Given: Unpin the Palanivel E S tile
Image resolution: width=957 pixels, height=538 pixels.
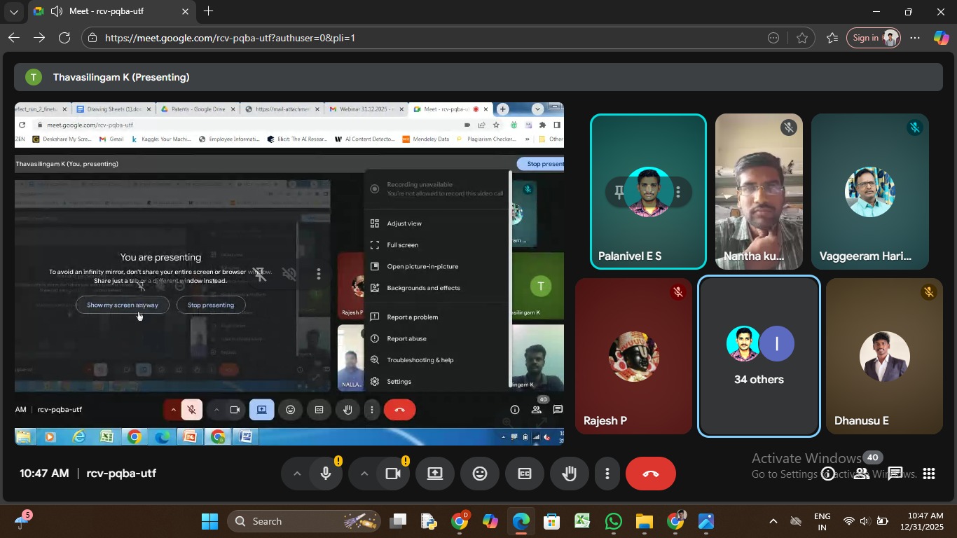Looking at the screenshot, I should click(x=619, y=192).
